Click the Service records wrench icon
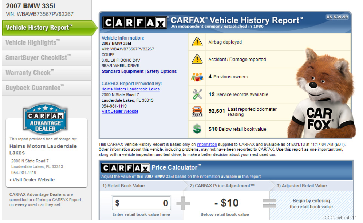Image resolution: width=363 pixels, height=223 pixels. (197, 94)
